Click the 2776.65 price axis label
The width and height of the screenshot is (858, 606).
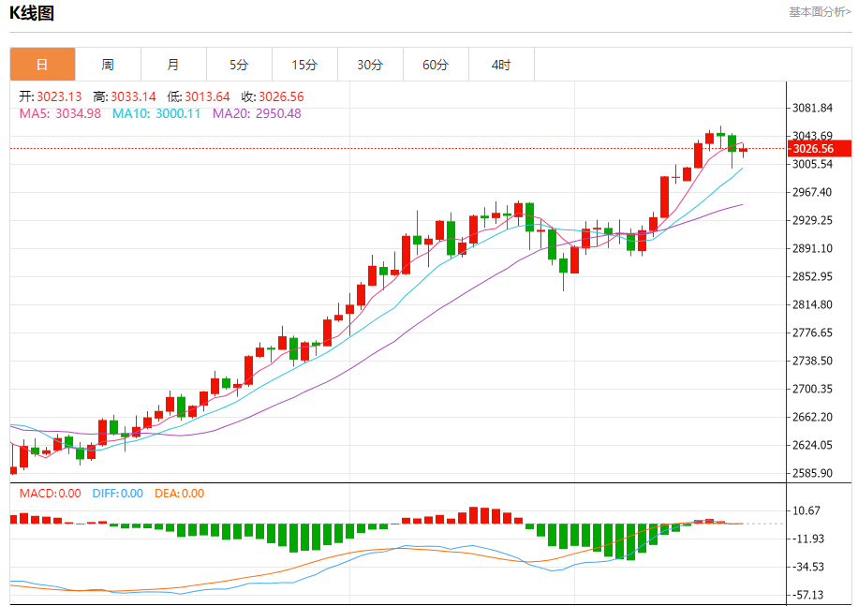[x=813, y=333]
